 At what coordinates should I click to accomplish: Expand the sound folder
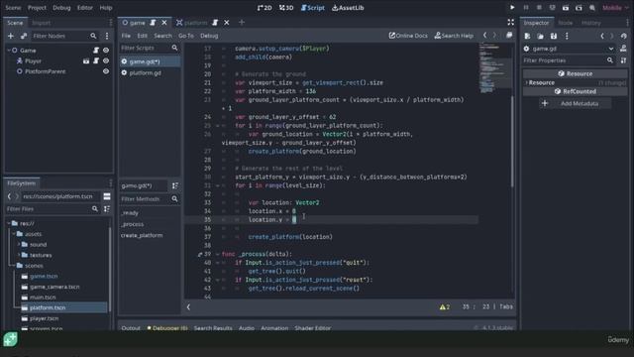(19, 245)
